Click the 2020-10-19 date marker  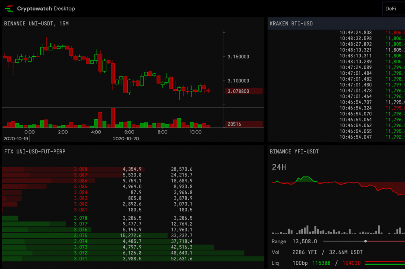click(16, 139)
